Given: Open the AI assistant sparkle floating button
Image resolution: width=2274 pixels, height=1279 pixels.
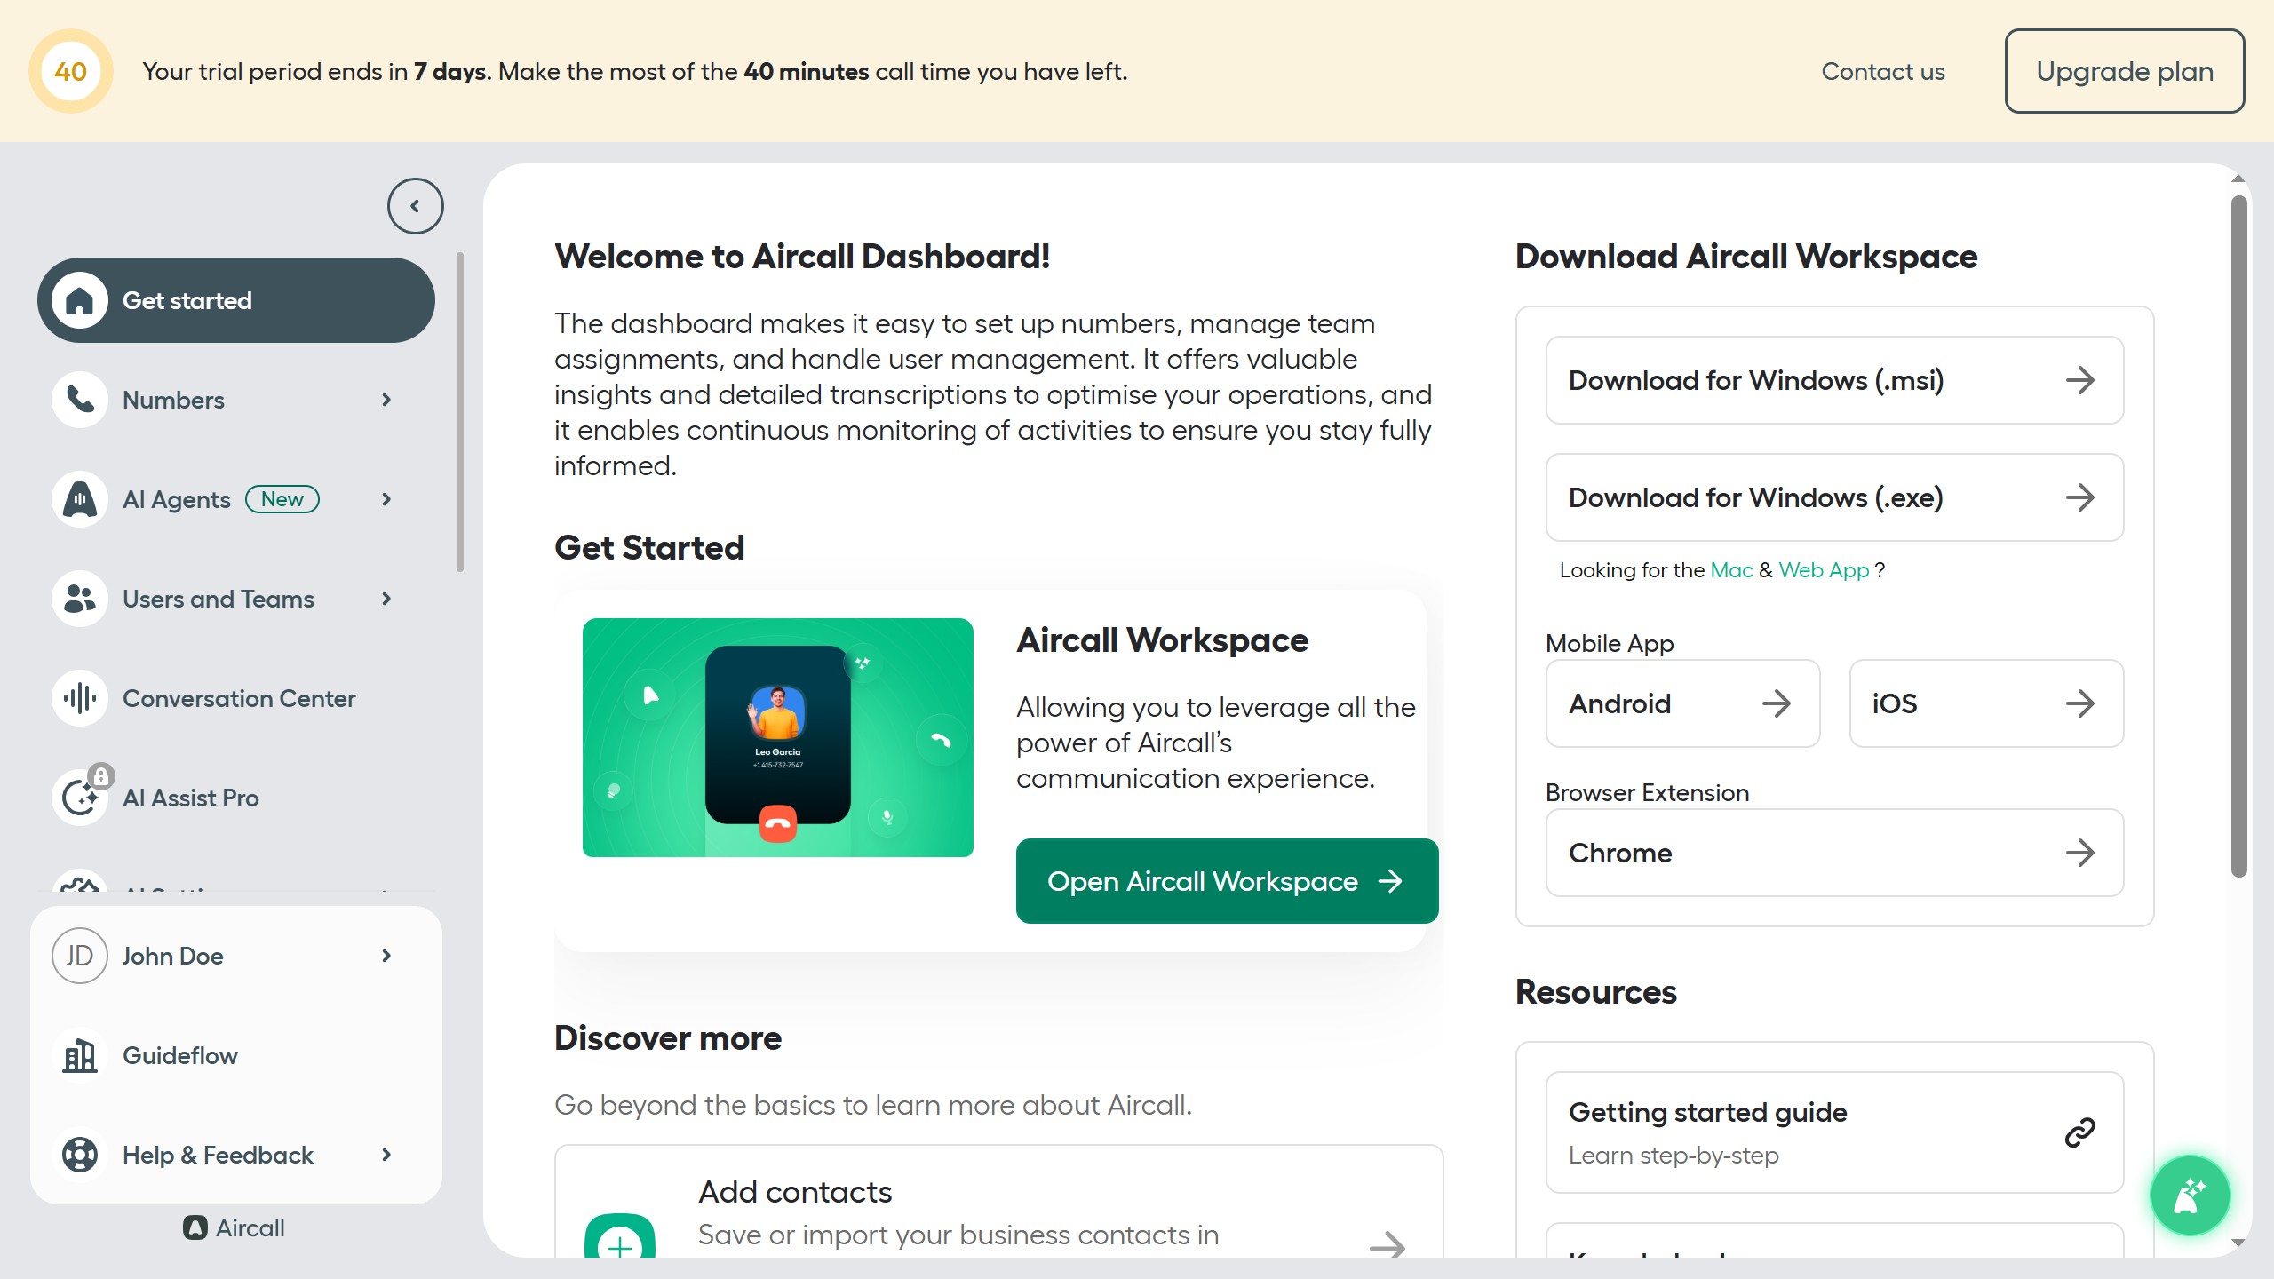Looking at the screenshot, I should tap(2190, 1196).
